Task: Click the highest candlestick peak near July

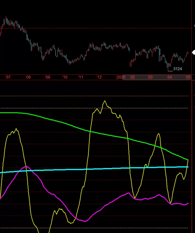Action: (6, 17)
